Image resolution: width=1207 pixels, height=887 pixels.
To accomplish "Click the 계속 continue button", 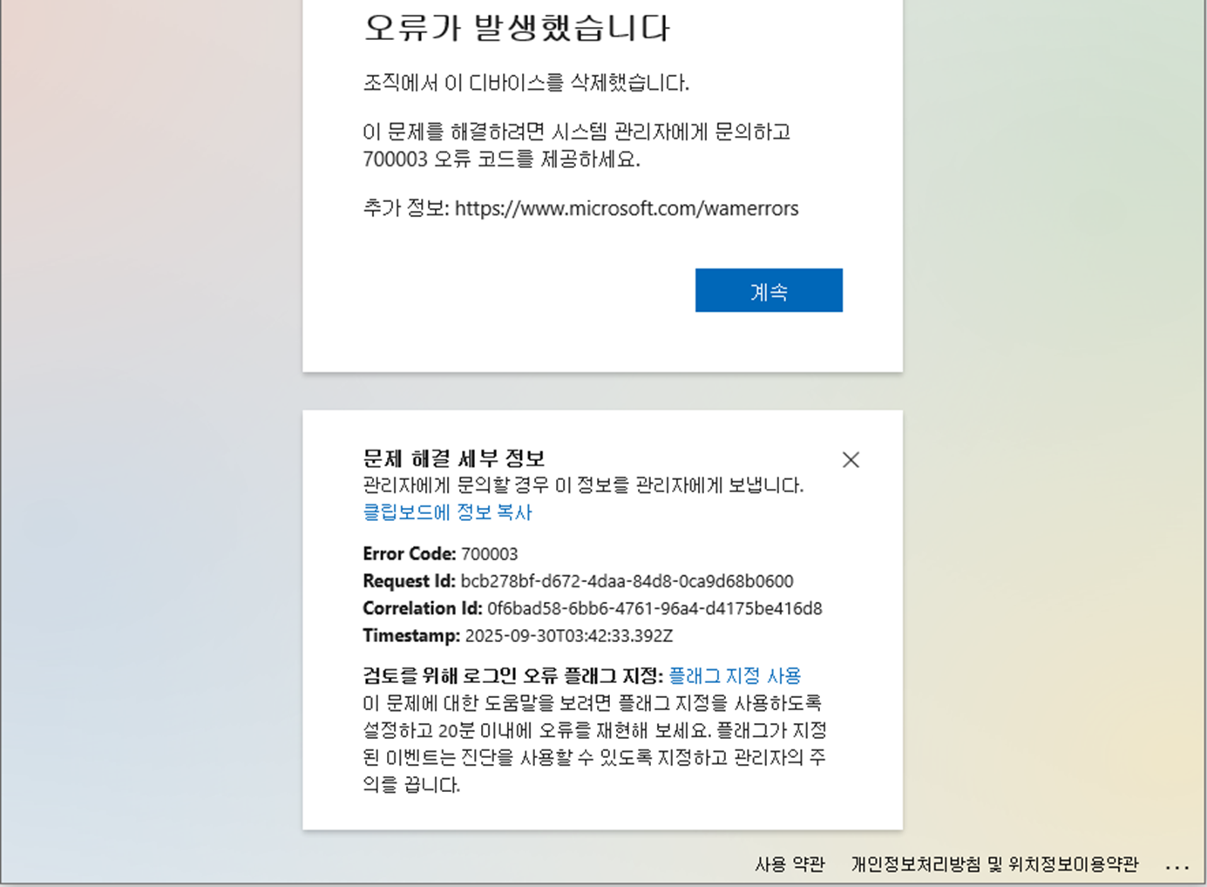I will click(x=769, y=290).
